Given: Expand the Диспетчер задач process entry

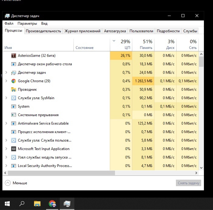Looking at the screenshot, I should 6,72.
